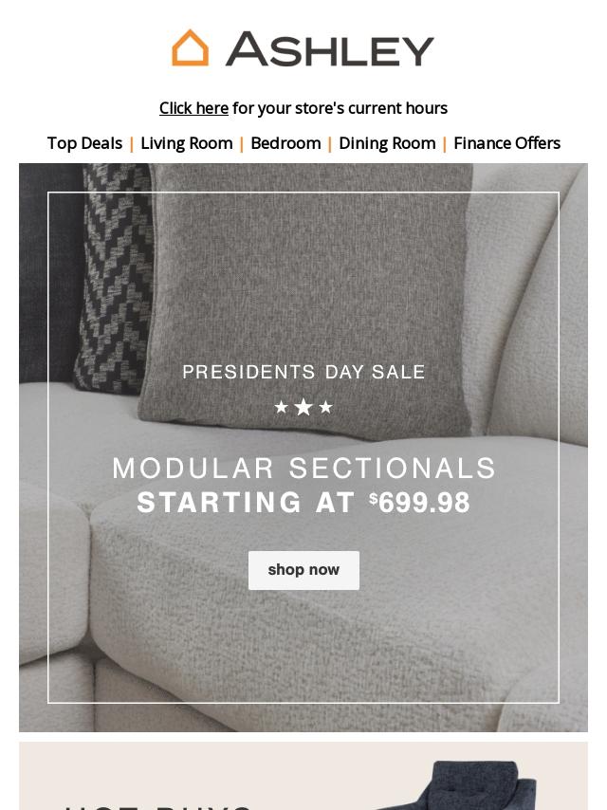The height and width of the screenshot is (810, 607).
Task: Open the Top Deals navigation link
Action: tap(84, 143)
